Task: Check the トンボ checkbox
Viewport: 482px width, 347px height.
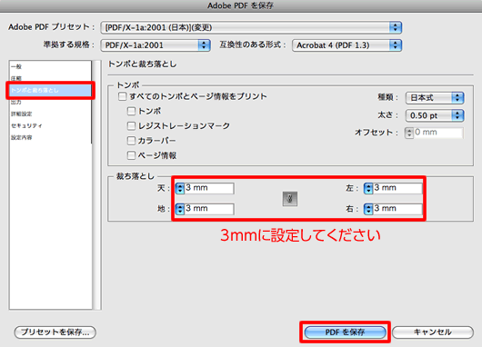Action: [131, 111]
